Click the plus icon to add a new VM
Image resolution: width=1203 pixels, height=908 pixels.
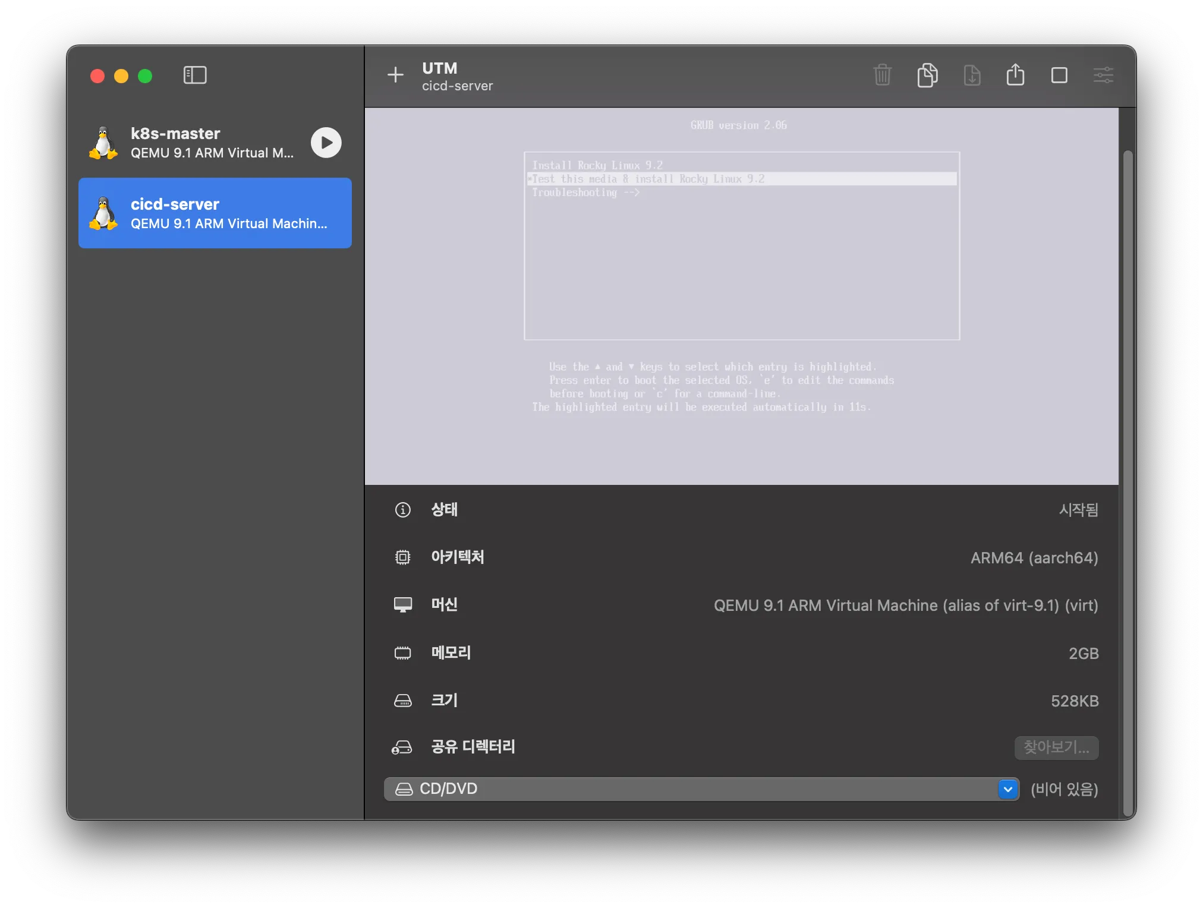coord(395,75)
